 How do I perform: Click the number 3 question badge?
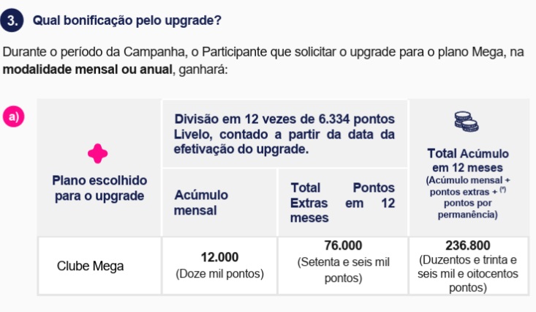(12, 21)
